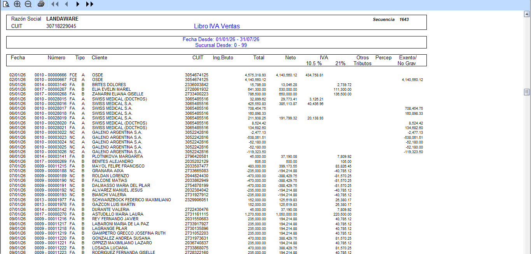This screenshot has height=254, width=531.
Task: Select client "REY FERNANDO JAVIER"
Action: (x=115, y=219)
